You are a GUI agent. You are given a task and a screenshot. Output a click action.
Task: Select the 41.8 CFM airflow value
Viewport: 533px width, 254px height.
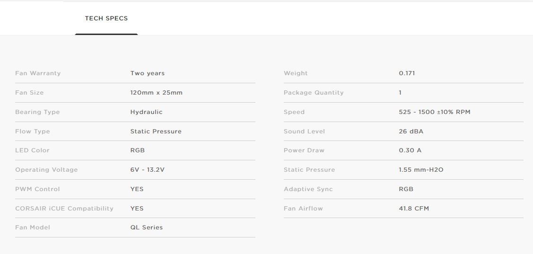point(414,209)
